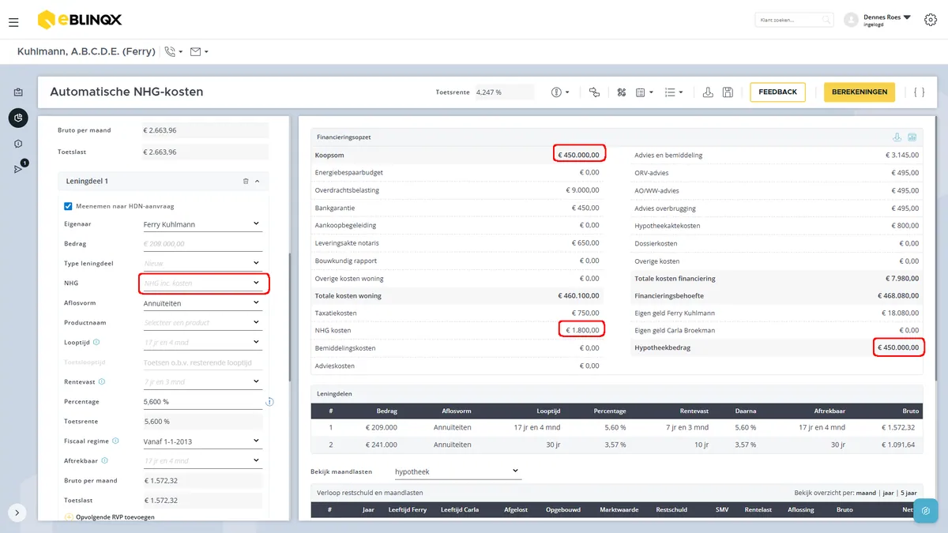948x533 pixels.
Task: Open the send icon with notification badge
Action: pos(18,168)
